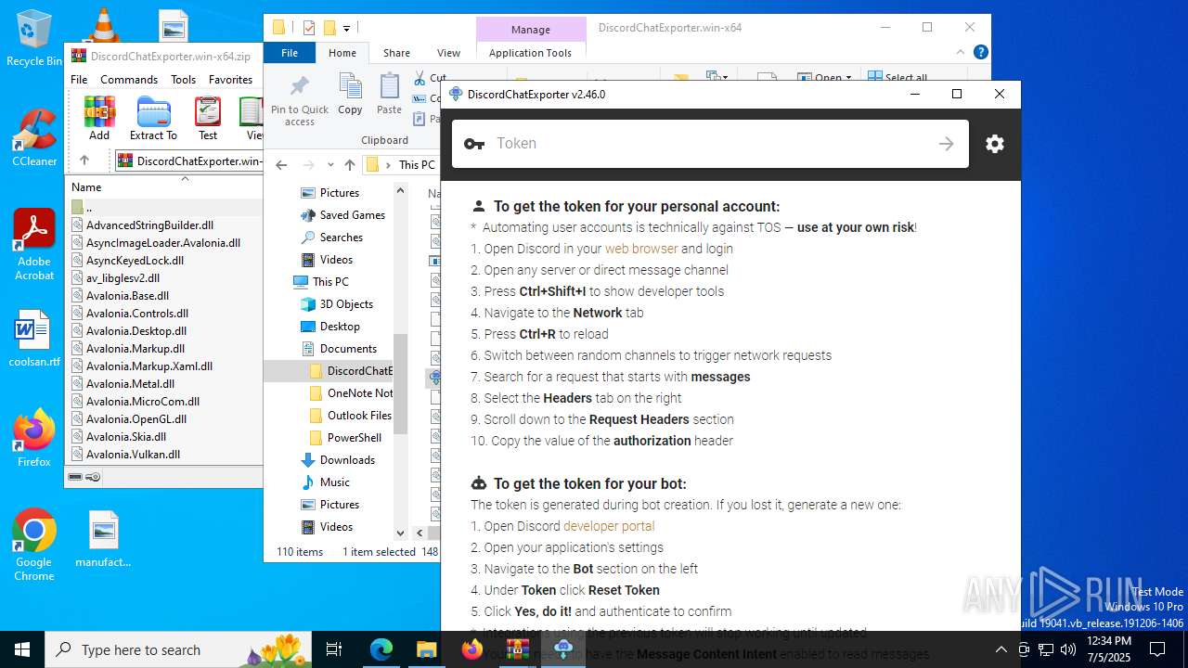Select Outlook Files folder in tree
The image size is (1188, 668).
[x=351, y=416]
